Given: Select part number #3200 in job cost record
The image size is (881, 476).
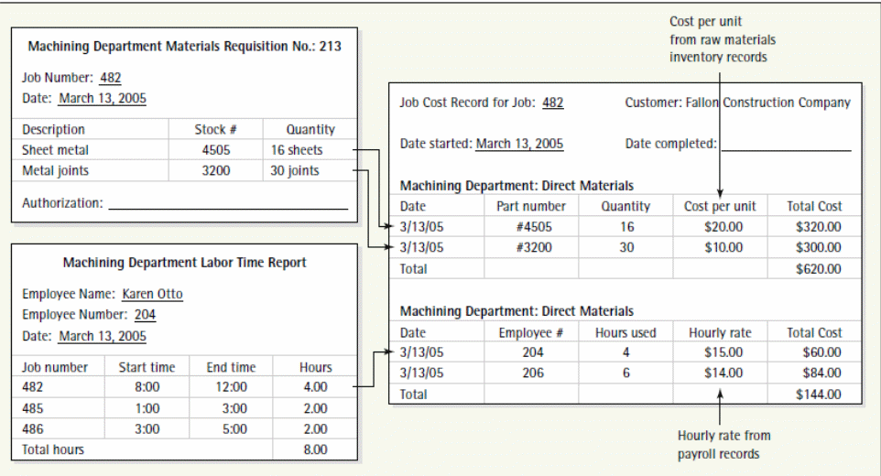Looking at the screenshot, I should [x=530, y=247].
